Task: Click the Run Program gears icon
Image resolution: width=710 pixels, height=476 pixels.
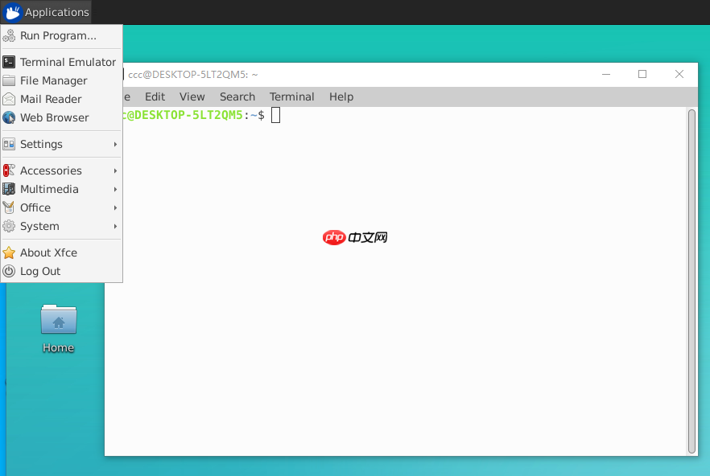Action: pyautogui.click(x=10, y=36)
